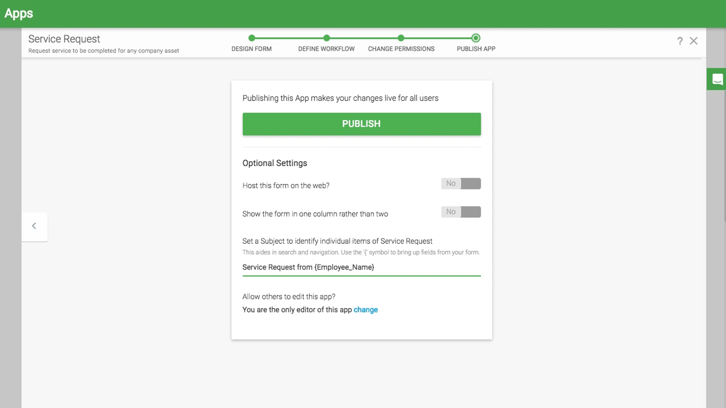Click the green PUBLISH button
This screenshot has width=726, height=408.
[361, 124]
